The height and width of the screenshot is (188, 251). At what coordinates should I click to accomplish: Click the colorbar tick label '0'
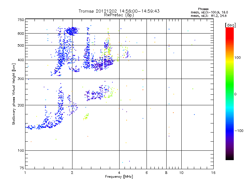(235, 94)
